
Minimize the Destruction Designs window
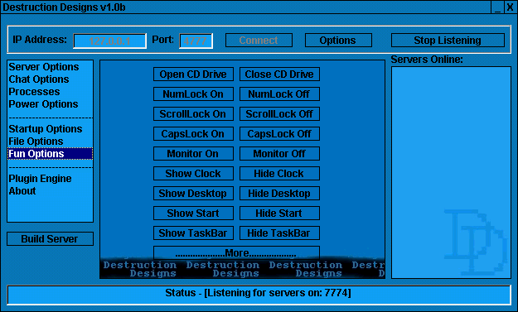(497, 7)
